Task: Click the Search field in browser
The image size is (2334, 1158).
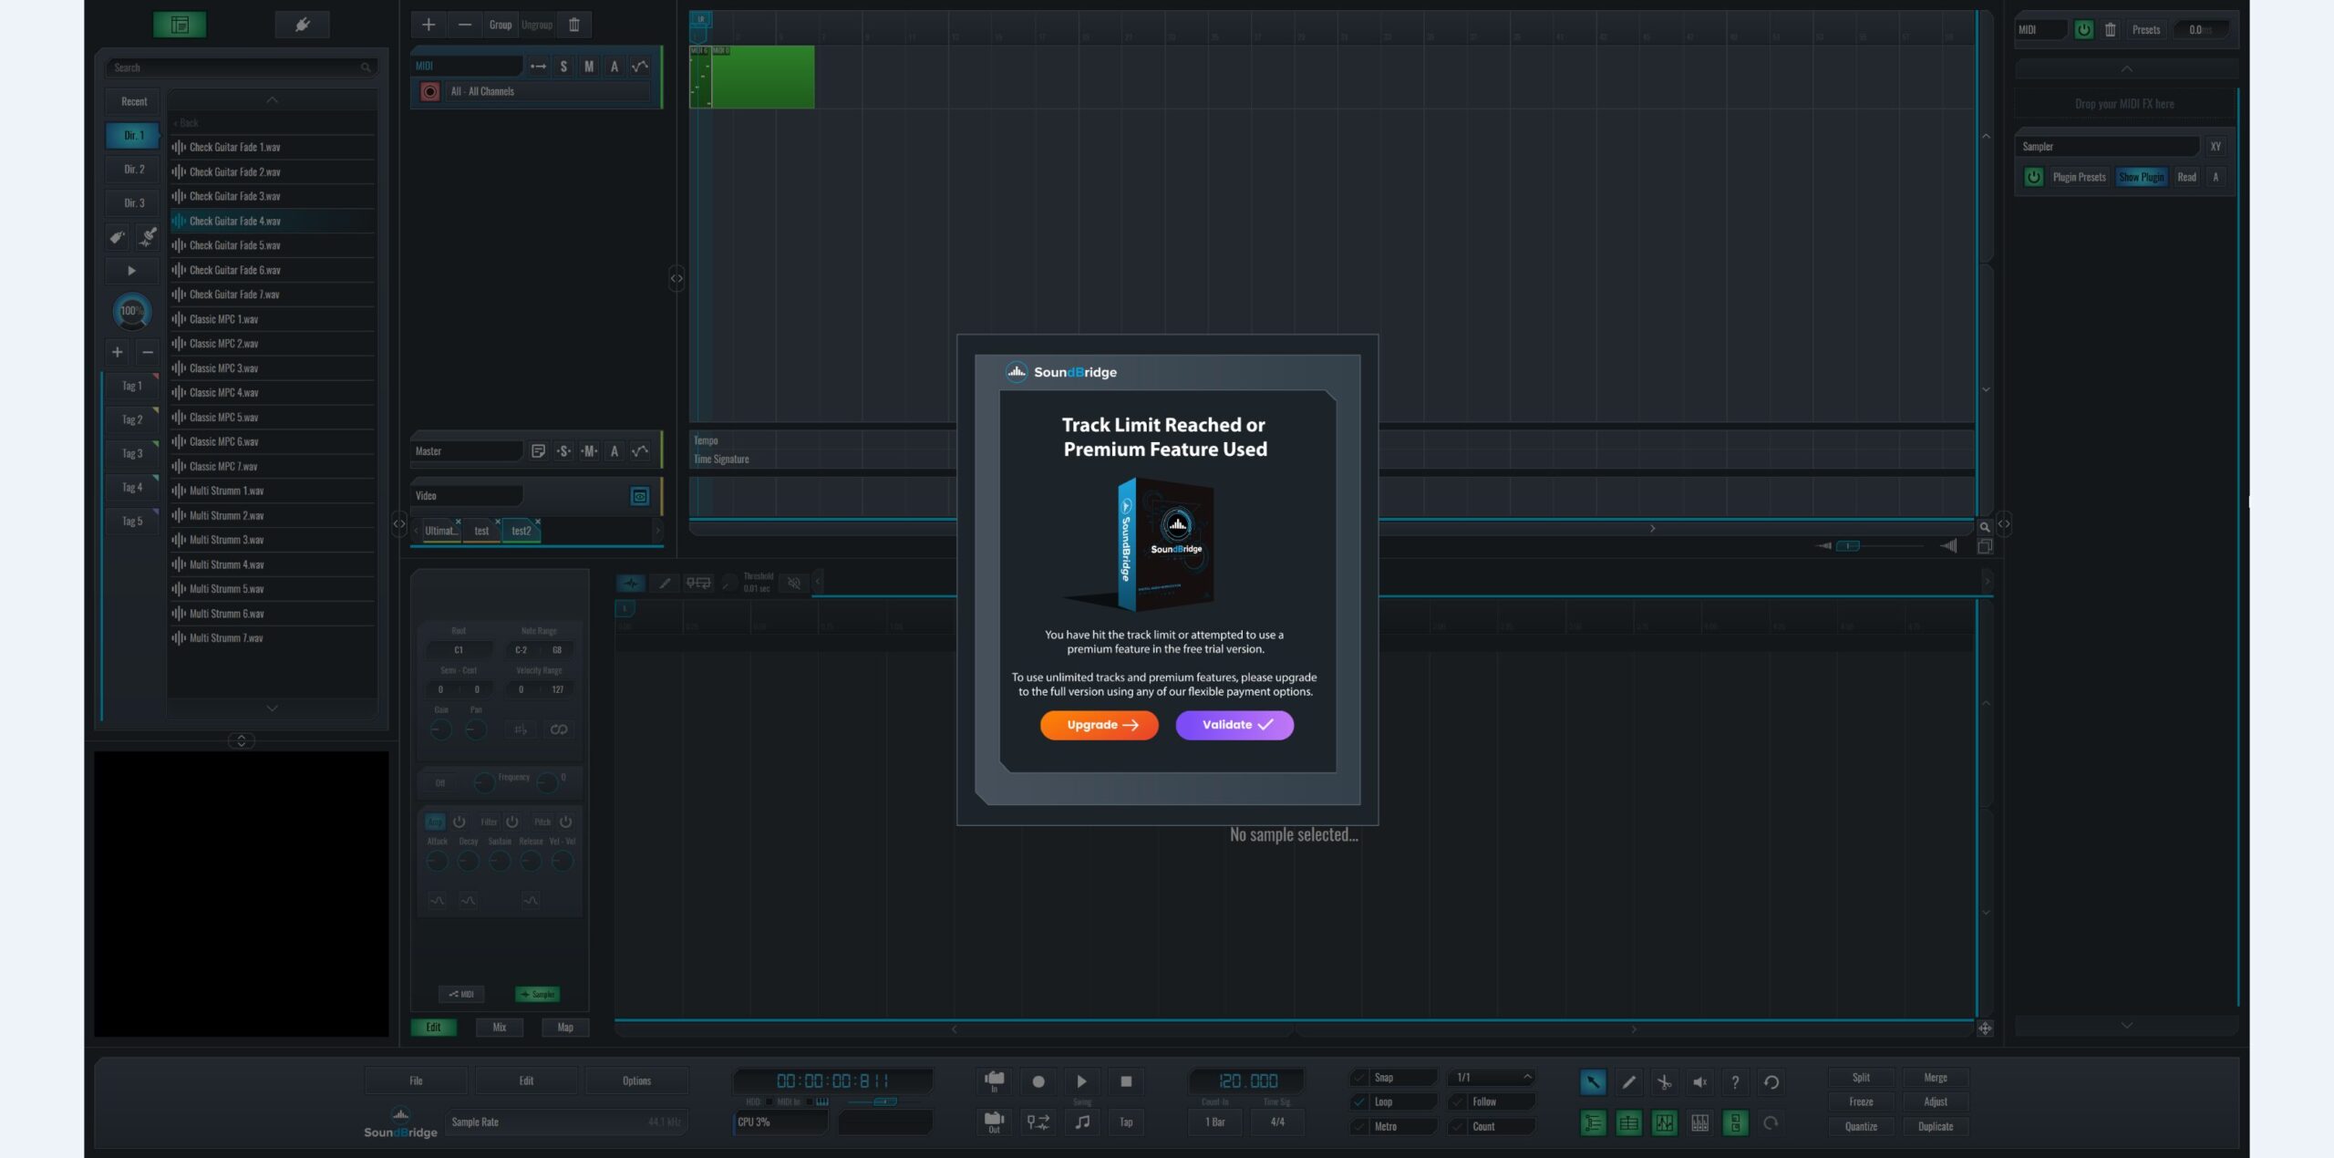Action: 242,67
